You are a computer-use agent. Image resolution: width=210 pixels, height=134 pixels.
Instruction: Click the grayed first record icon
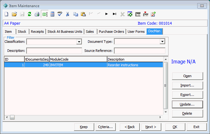pos(91,14)
